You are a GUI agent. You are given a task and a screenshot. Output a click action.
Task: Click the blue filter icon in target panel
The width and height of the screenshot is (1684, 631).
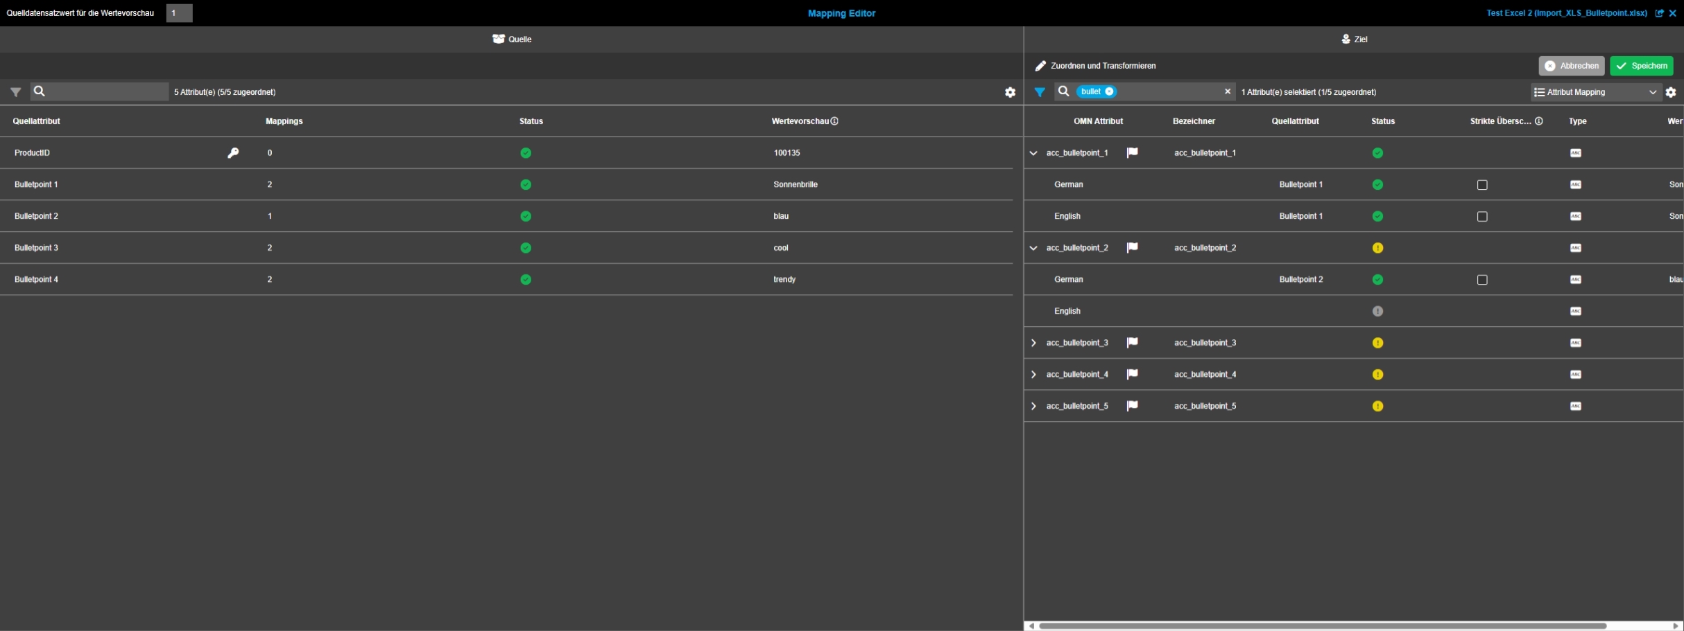click(1040, 92)
